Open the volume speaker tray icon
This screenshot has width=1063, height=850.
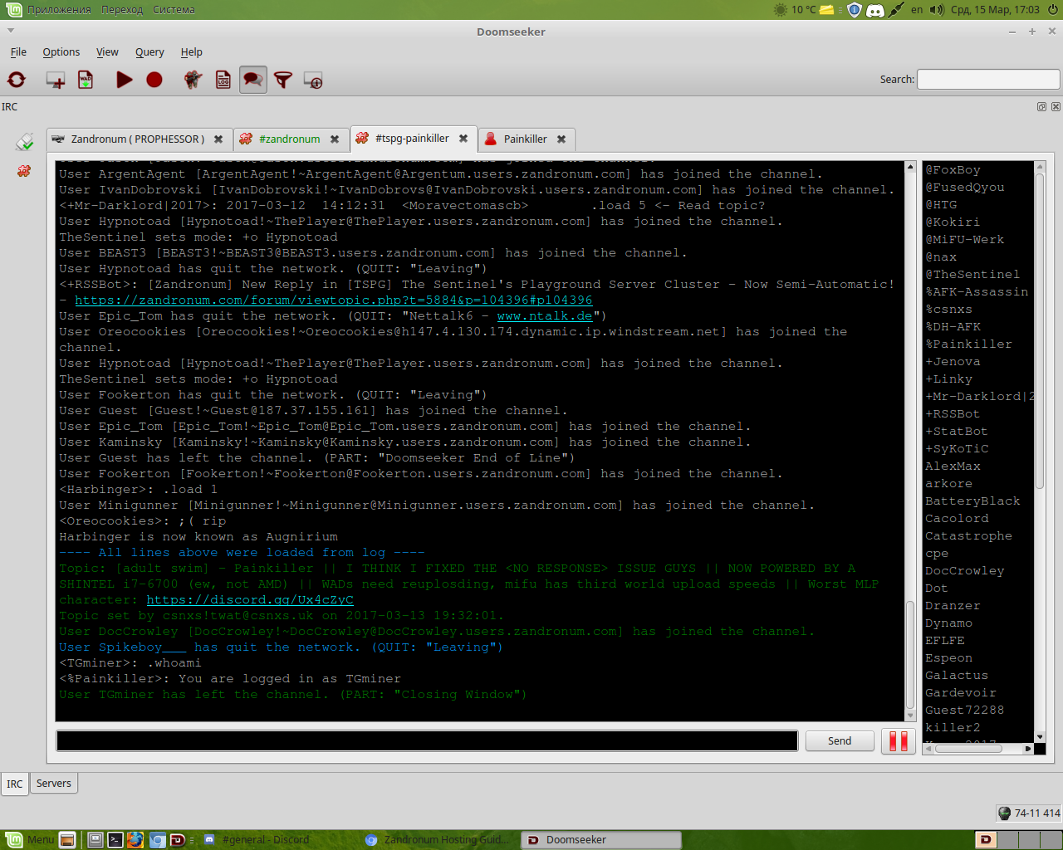tap(938, 10)
